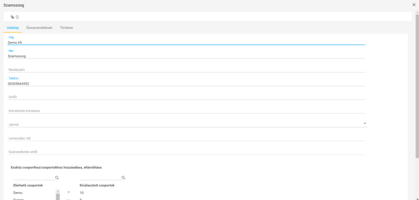
Task: Select the Adatlap tab
Action: 13,28
